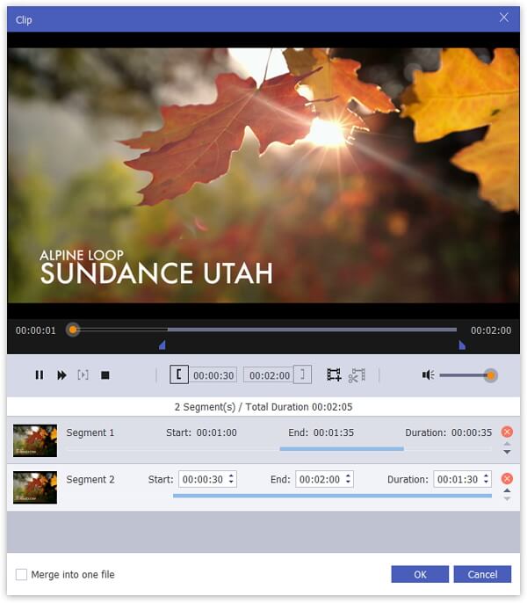The width and height of the screenshot is (527, 603).
Task: Click the Segment 1 blue range bar
Action: click(x=342, y=449)
